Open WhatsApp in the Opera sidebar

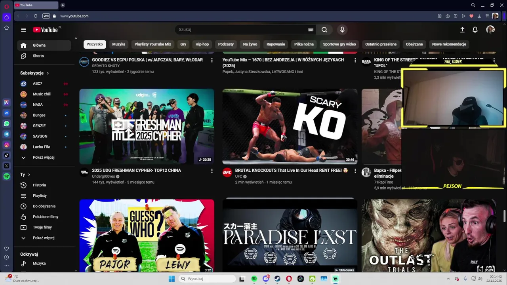point(6,123)
